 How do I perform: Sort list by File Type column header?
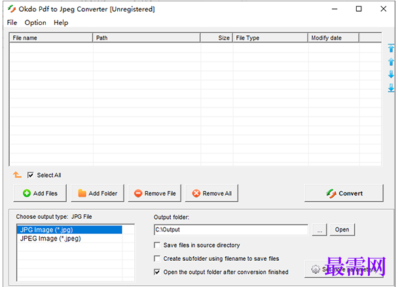click(270, 38)
